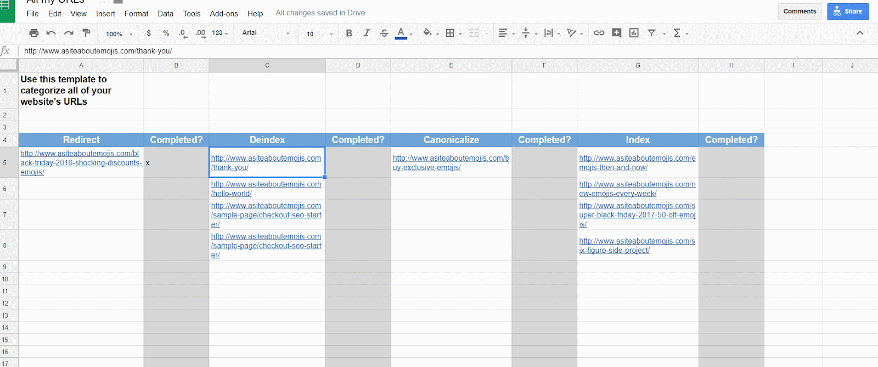
Task: Click the Functions sigma icon
Action: point(677,33)
